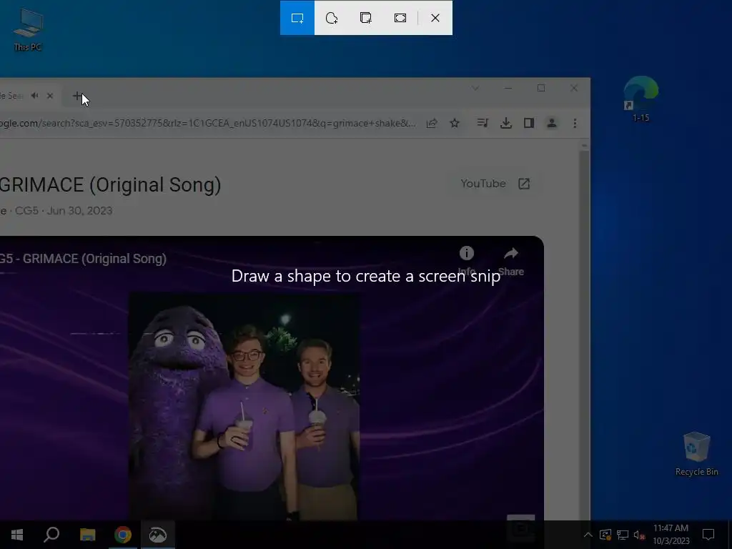Show hidden system tray icons
732x549 pixels.
click(x=588, y=535)
